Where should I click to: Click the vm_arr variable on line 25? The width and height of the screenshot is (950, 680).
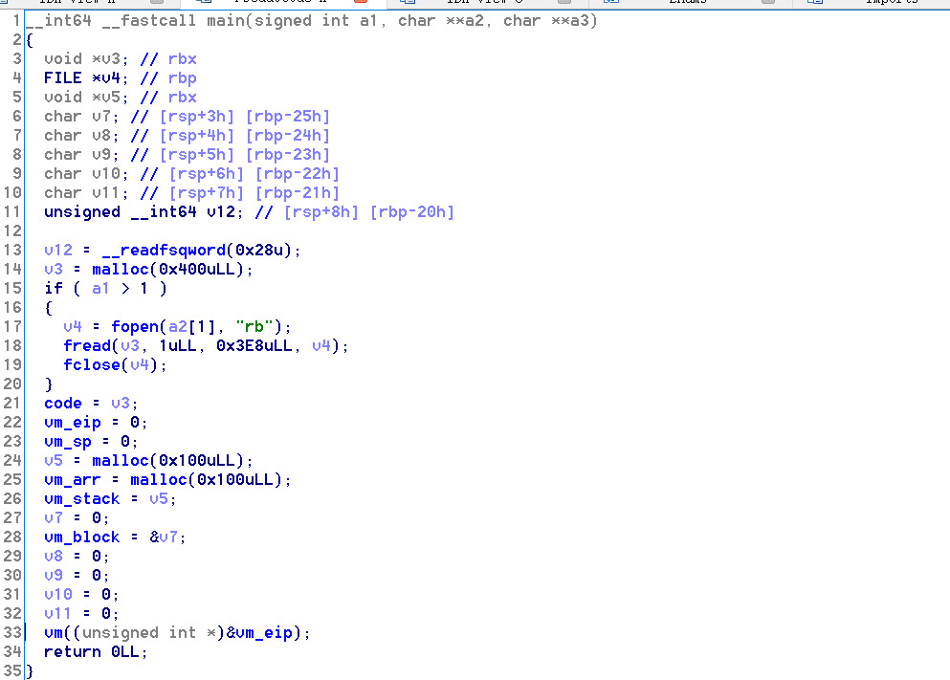click(x=73, y=479)
